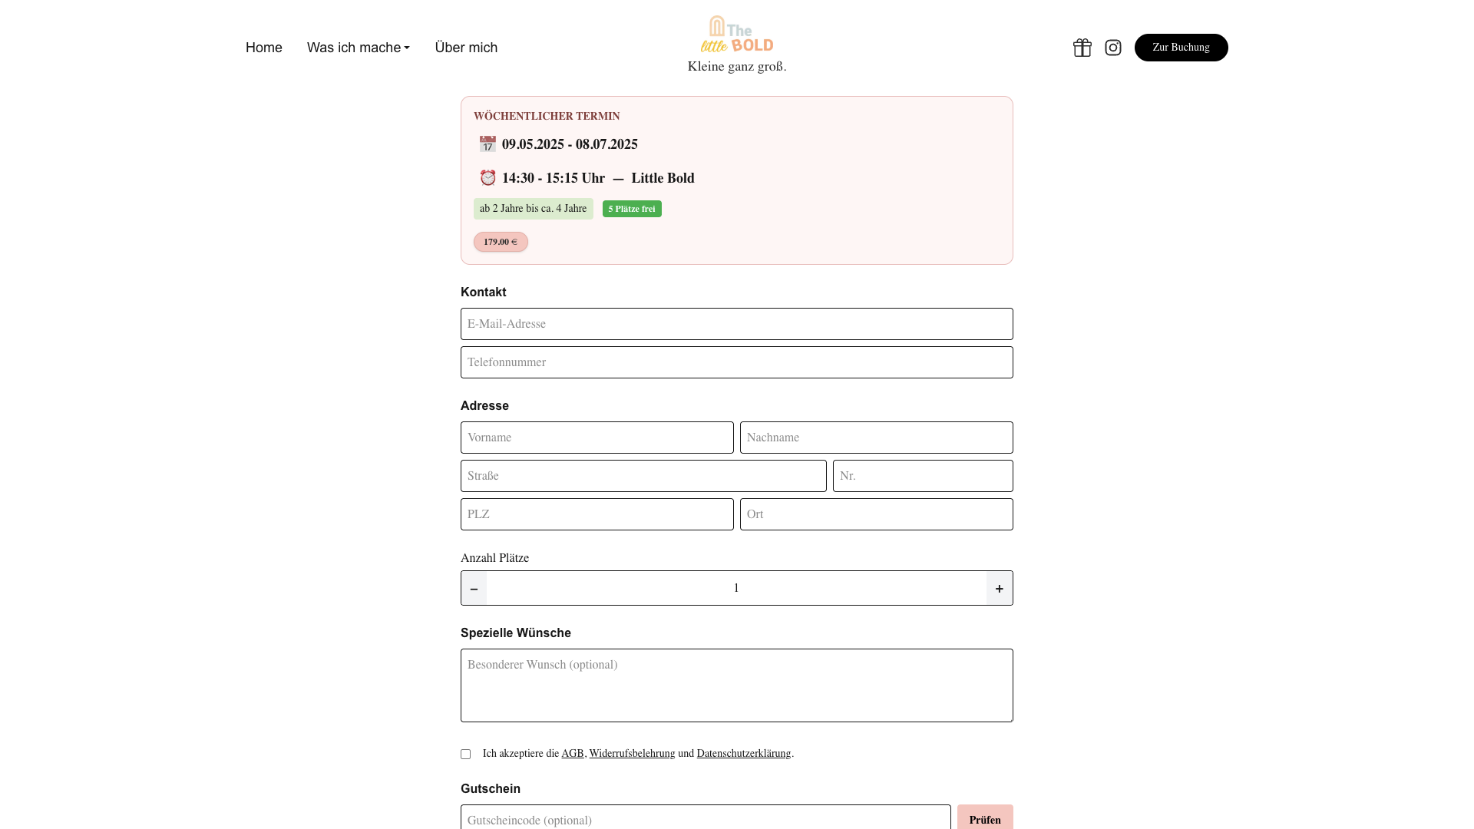Click into the Vorname field

coord(597,438)
